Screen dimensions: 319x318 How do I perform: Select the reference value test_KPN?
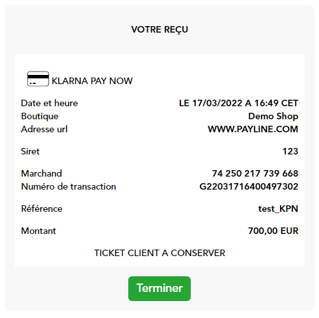pos(278,209)
